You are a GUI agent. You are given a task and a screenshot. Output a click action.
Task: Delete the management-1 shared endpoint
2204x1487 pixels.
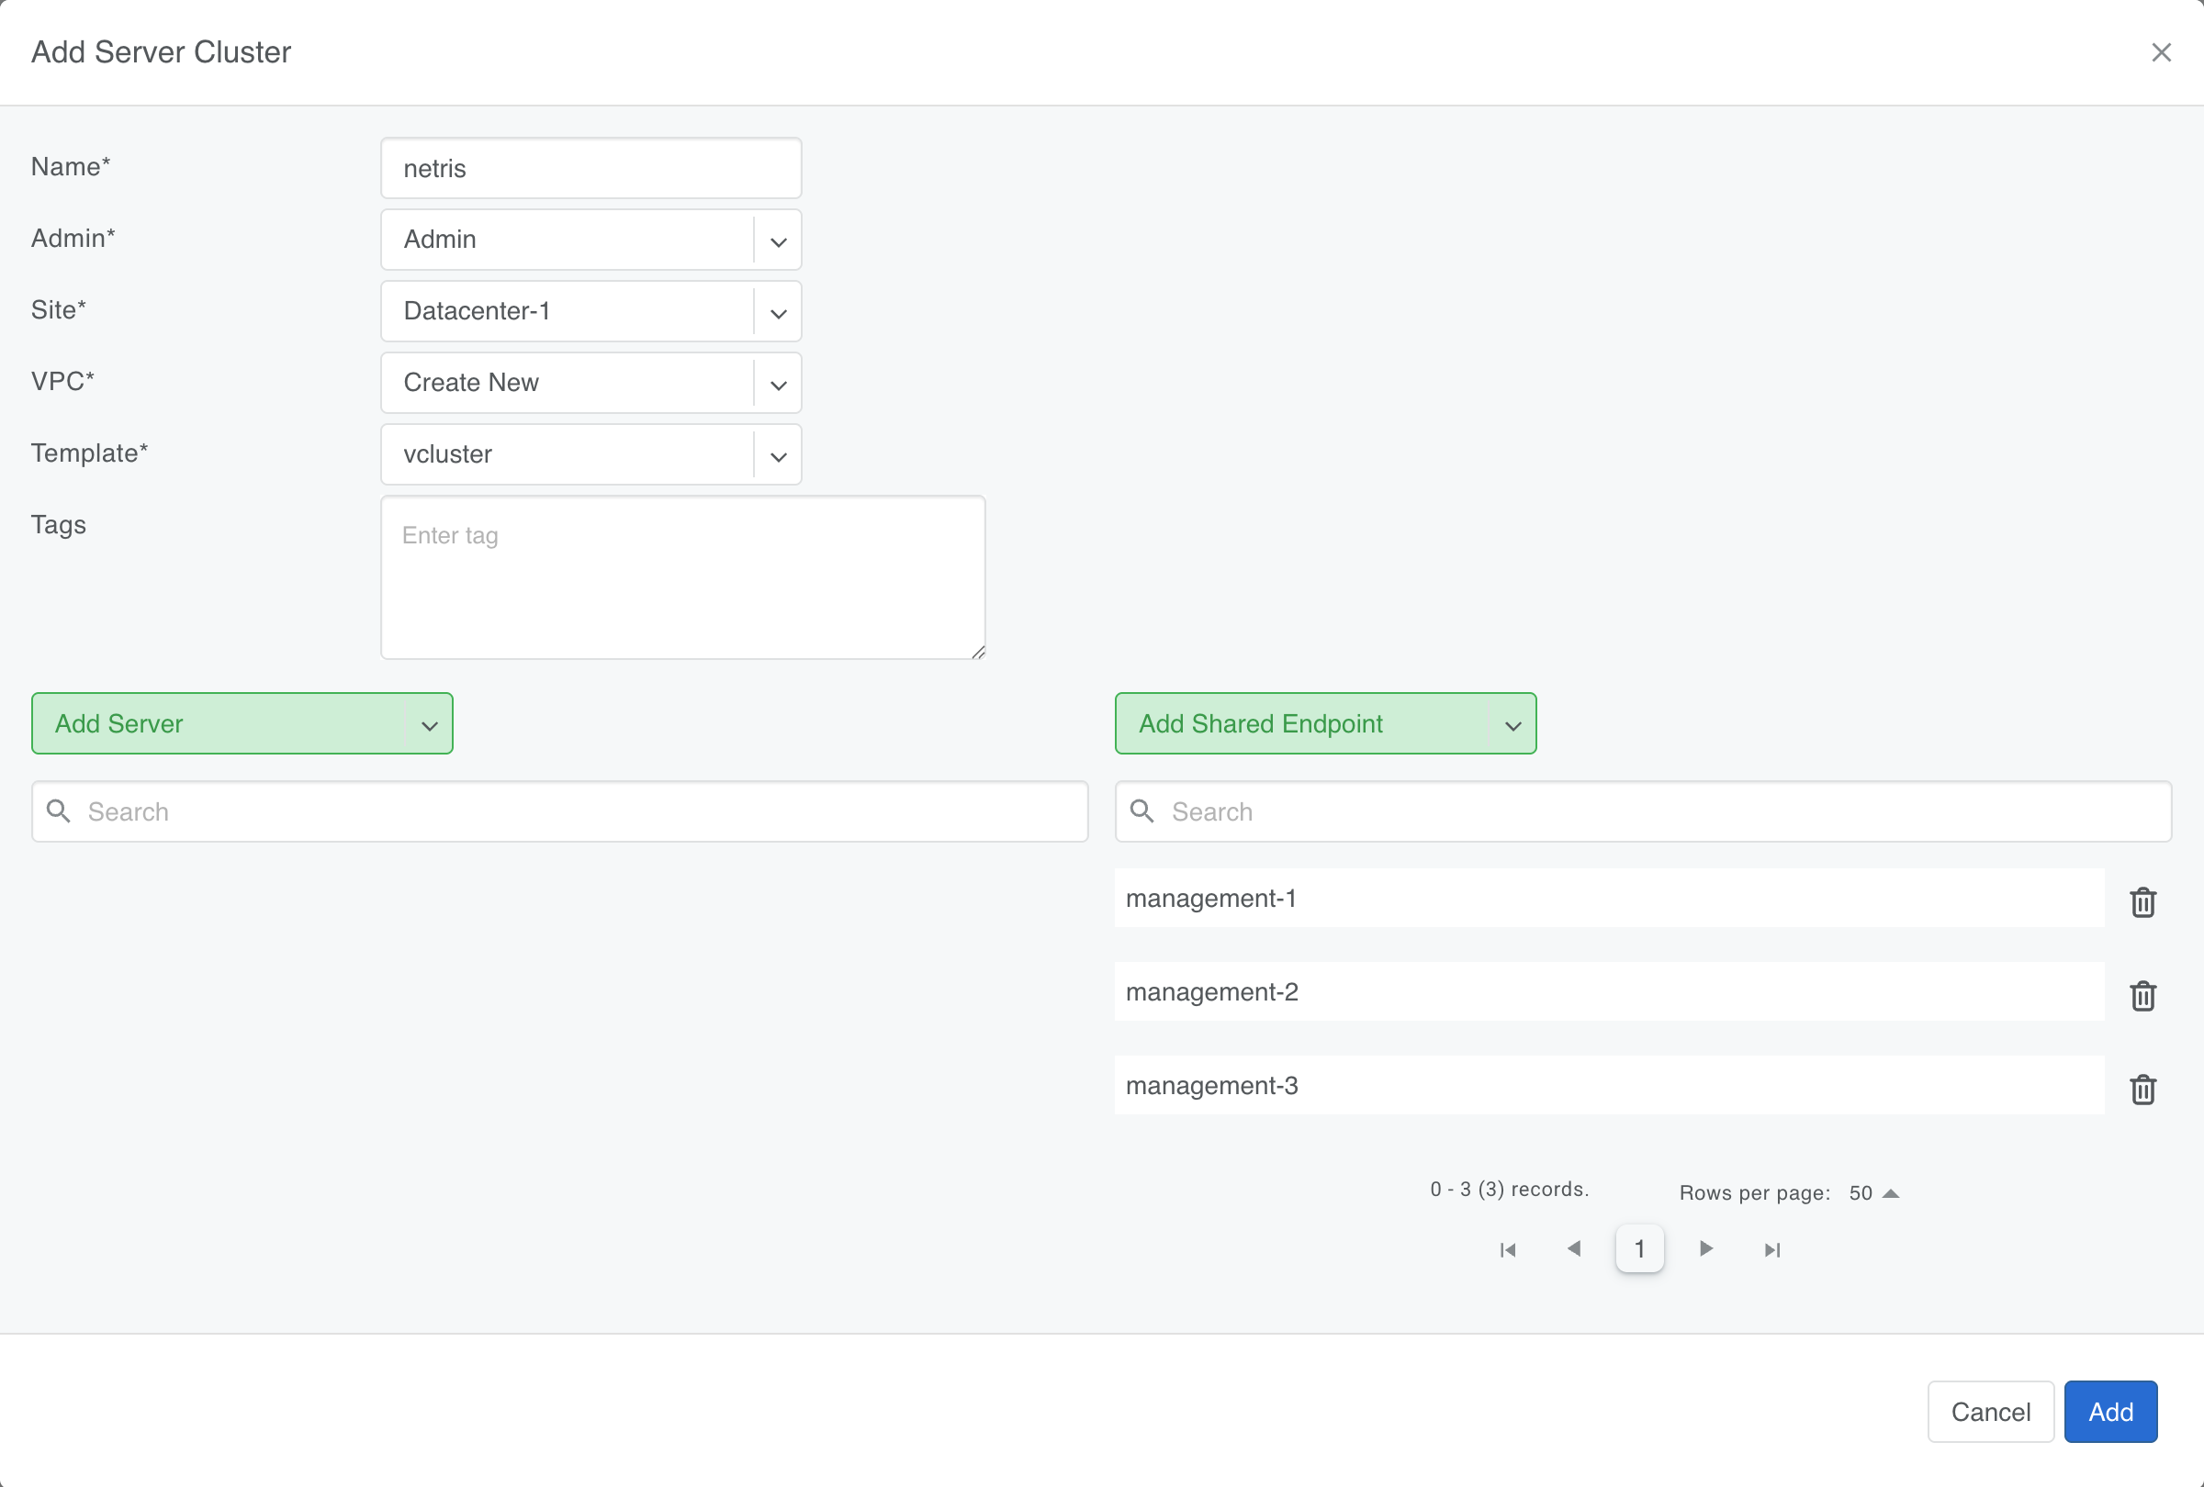pos(2142,902)
